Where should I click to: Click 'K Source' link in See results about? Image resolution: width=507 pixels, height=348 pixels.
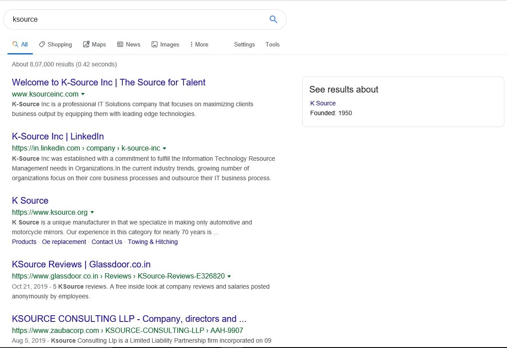pyautogui.click(x=323, y=104)
